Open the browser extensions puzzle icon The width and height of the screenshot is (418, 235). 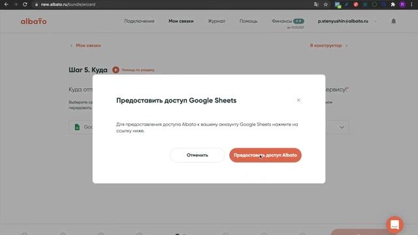click(393, 5)
